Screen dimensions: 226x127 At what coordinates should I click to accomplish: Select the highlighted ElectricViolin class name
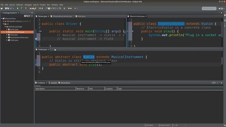(171, 24)
